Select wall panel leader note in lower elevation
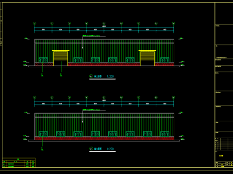The image size is (233, 174). [91, 110]
